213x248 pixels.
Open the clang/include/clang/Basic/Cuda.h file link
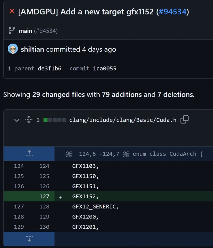click(x=123, y=120)
